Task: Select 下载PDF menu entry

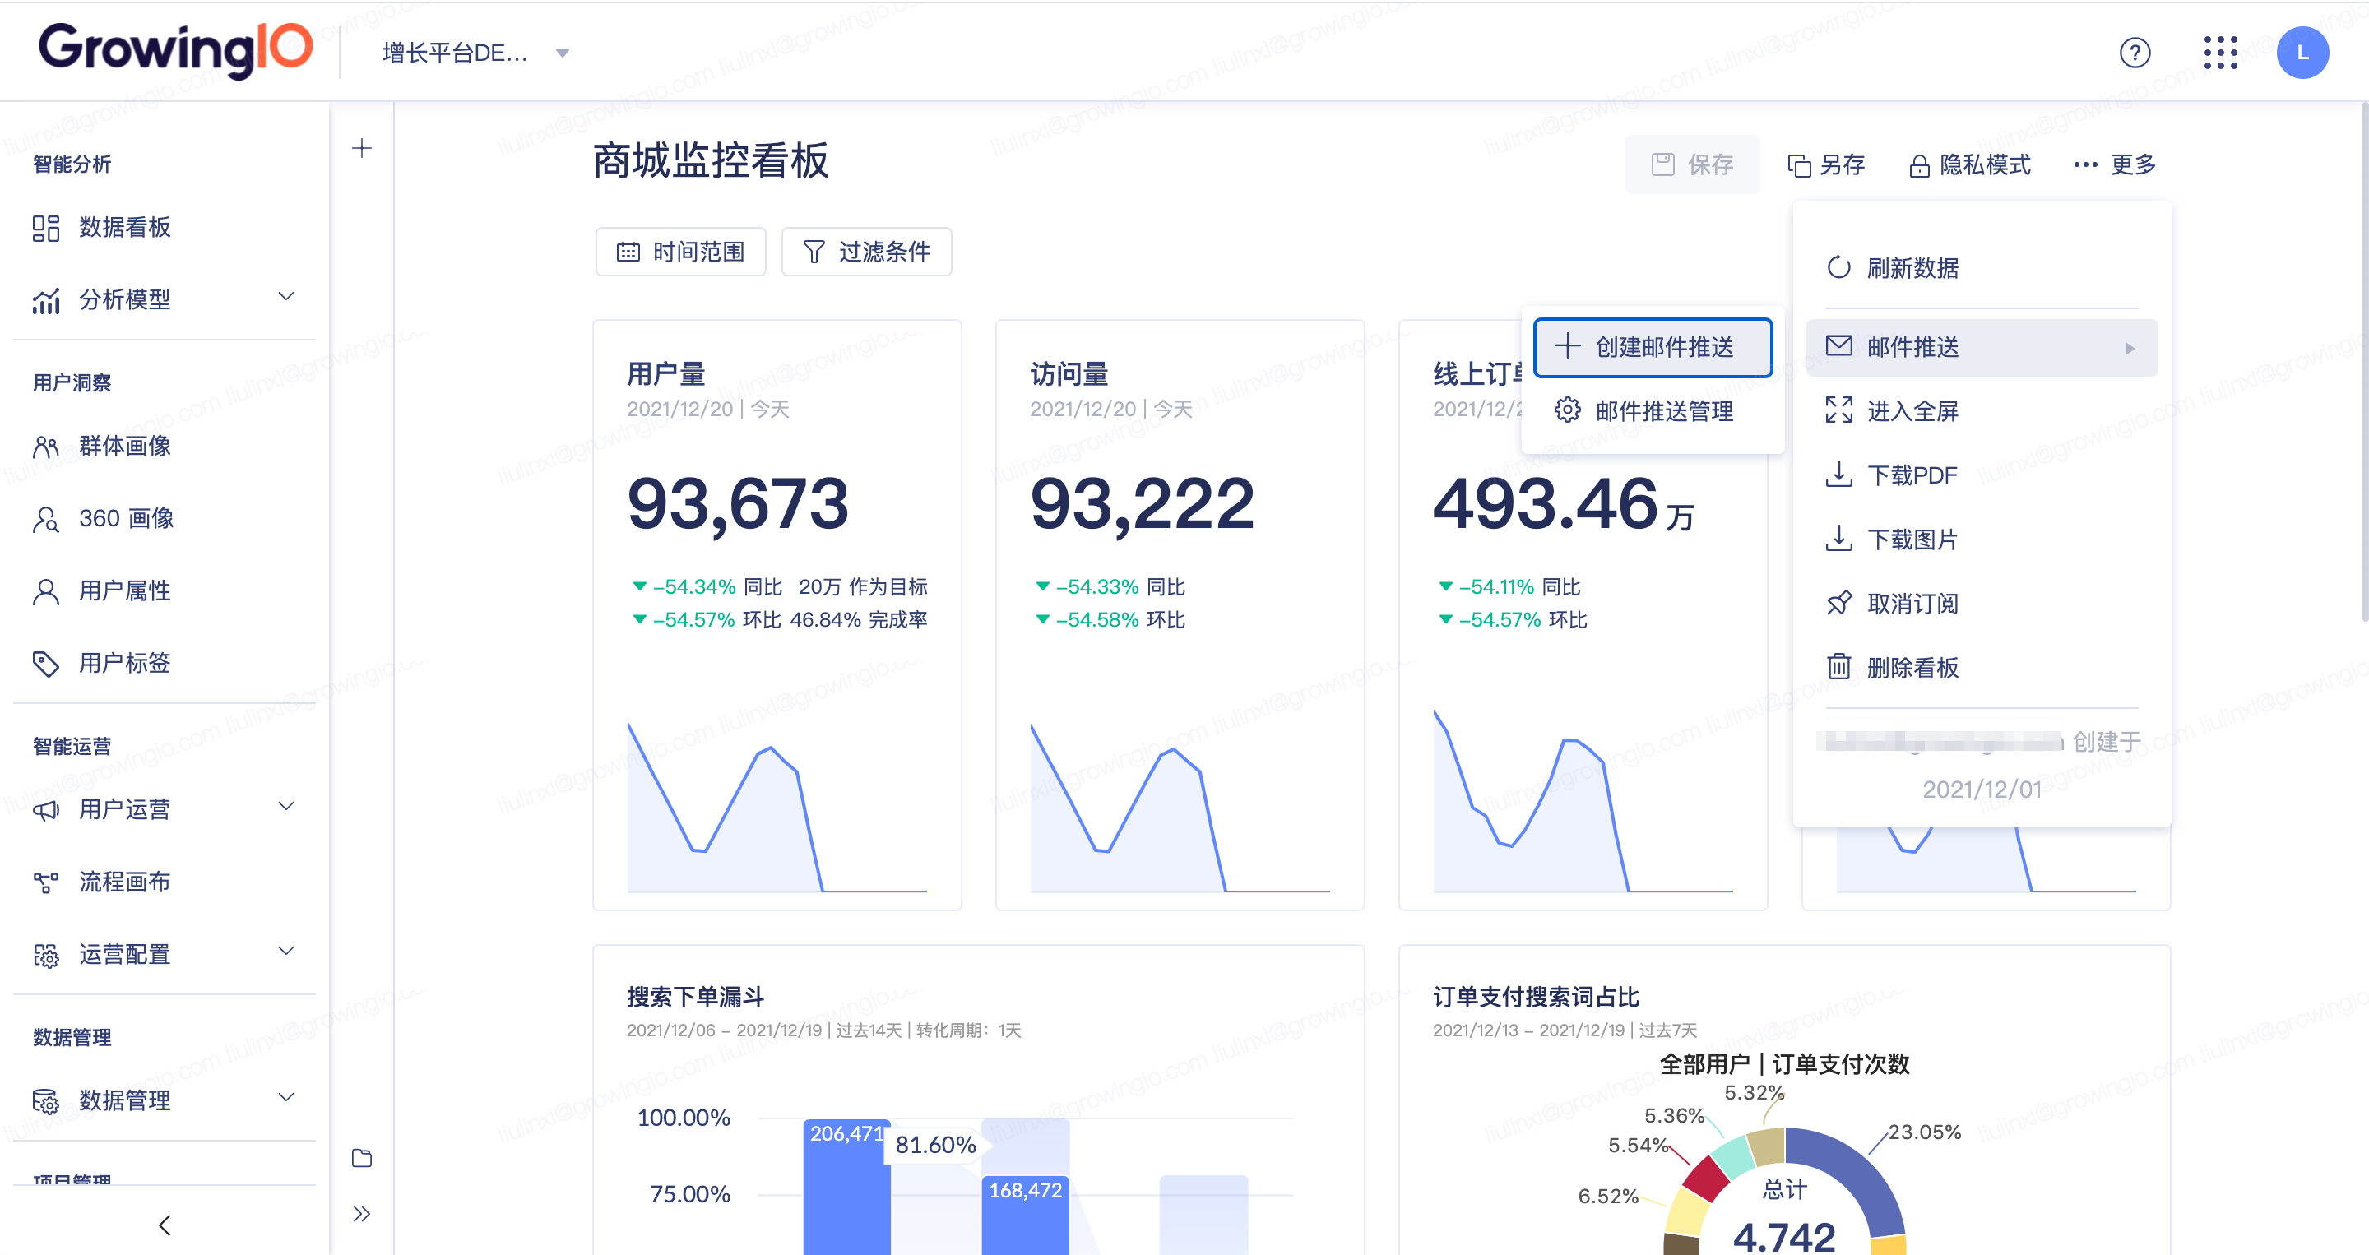Action: tap(1982, 475)
